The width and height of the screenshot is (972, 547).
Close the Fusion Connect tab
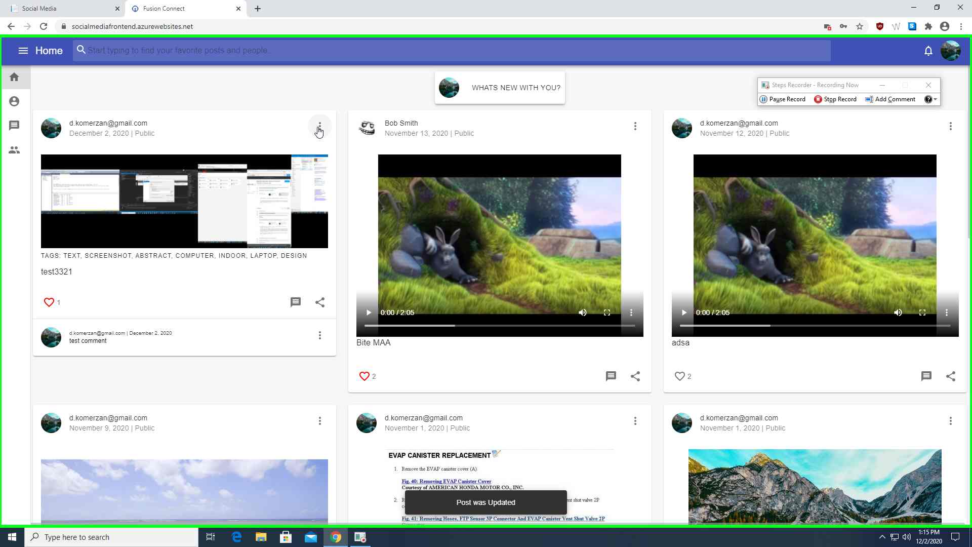point(238,9)
